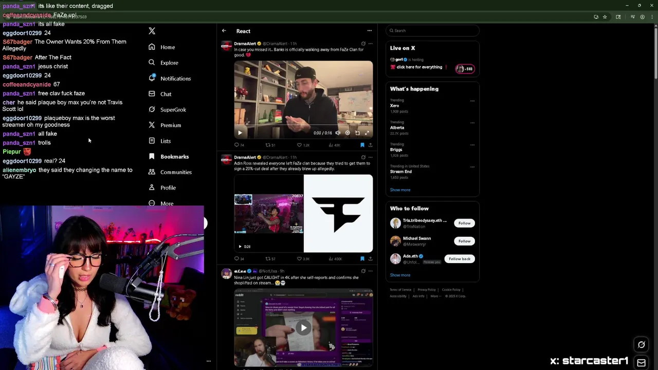The width and height of the screenshot is (658, 370).
Task: Focus the X search field
Action: click(432, 30)
